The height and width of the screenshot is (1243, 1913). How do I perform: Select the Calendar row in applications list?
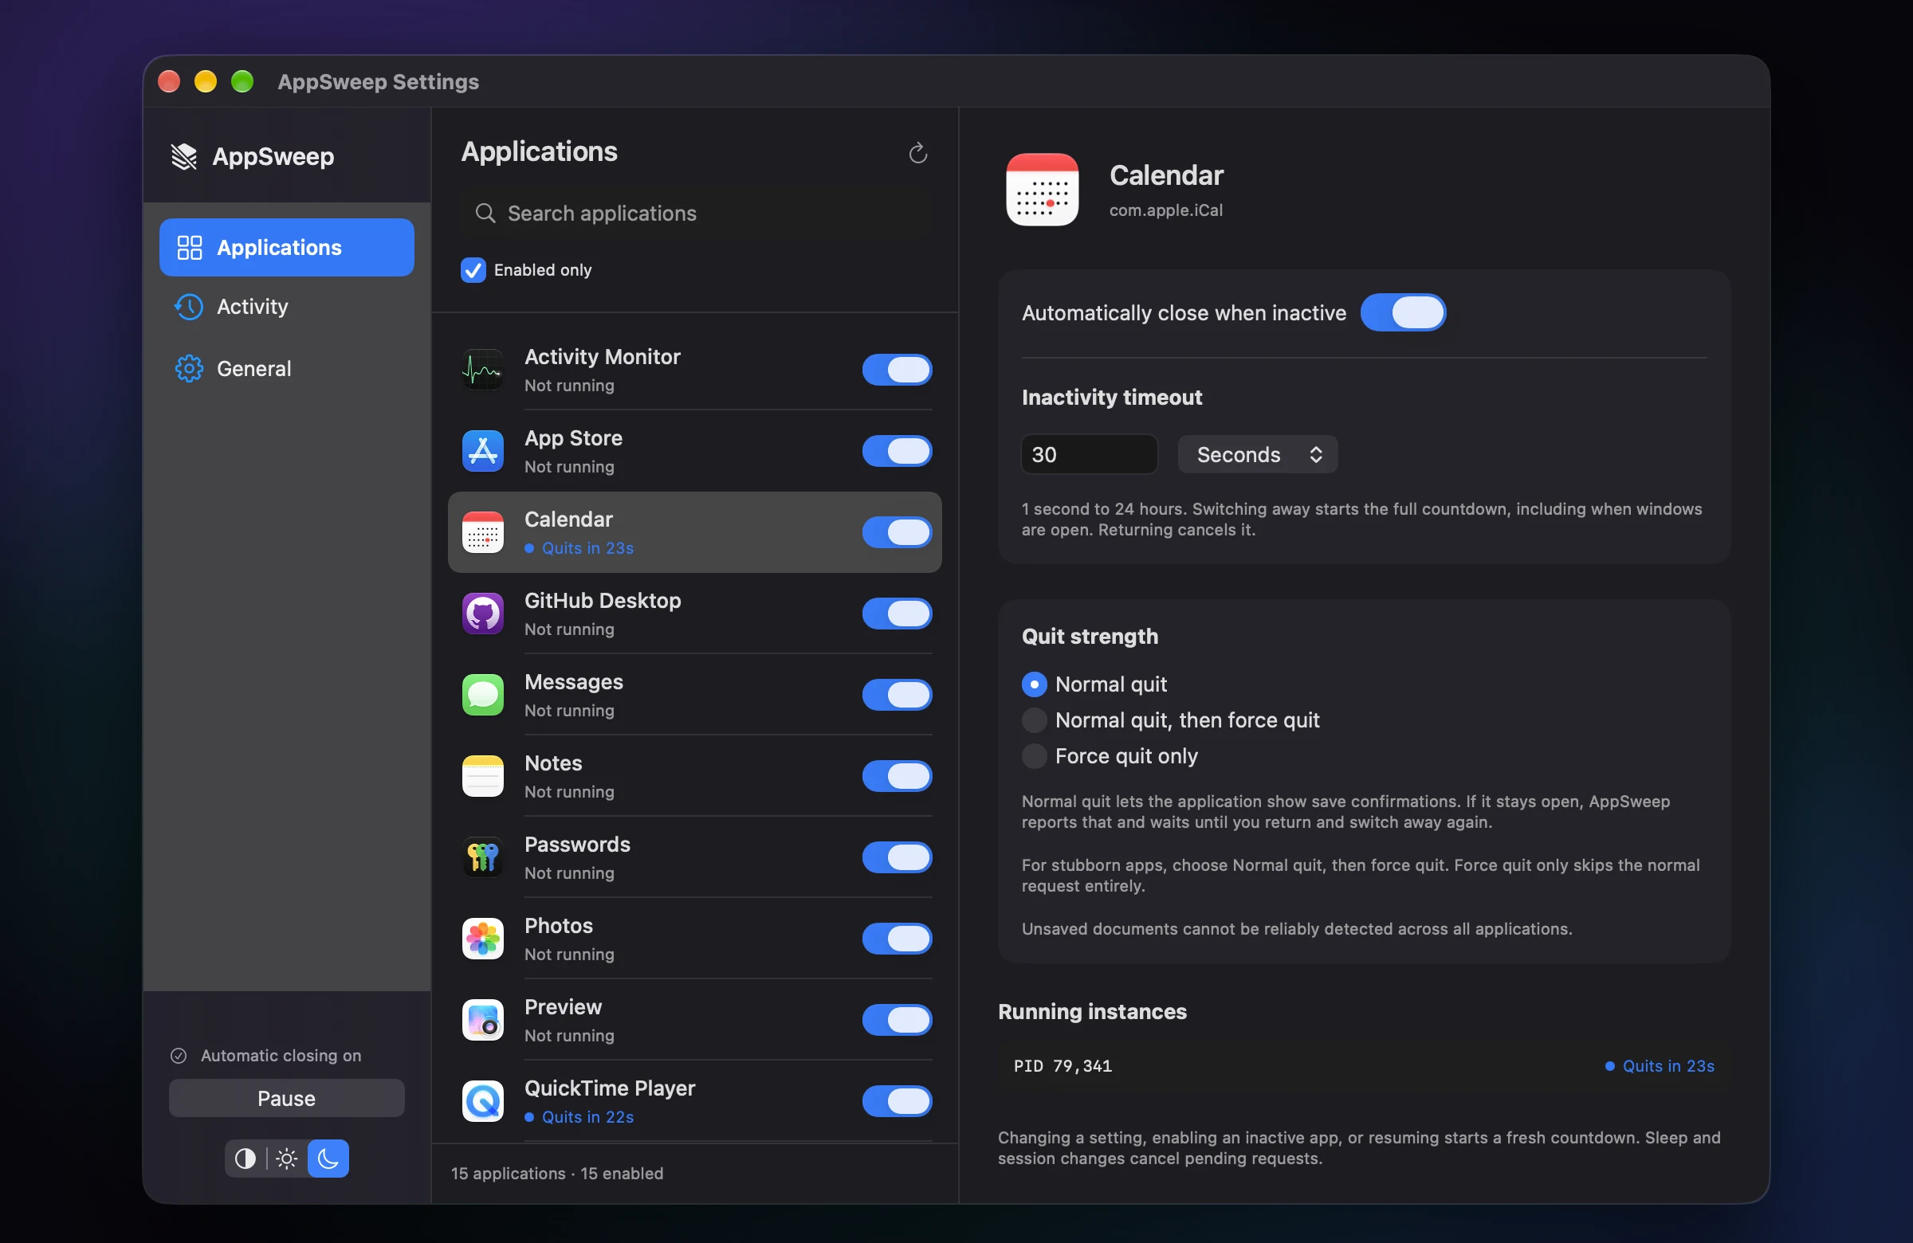click(x=694, y=532)
